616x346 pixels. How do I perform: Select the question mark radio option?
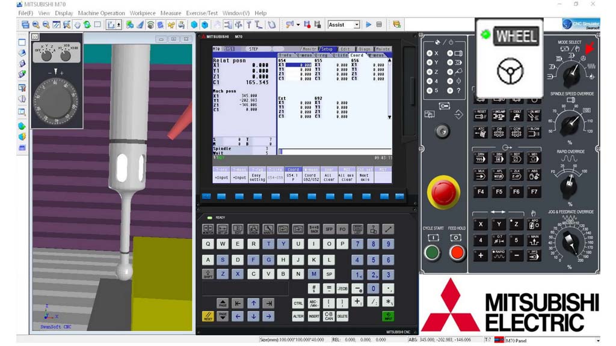click(450, 91)
